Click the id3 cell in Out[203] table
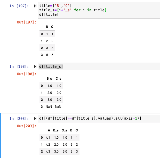Viewport: 160px width, 159px height. 48,152
